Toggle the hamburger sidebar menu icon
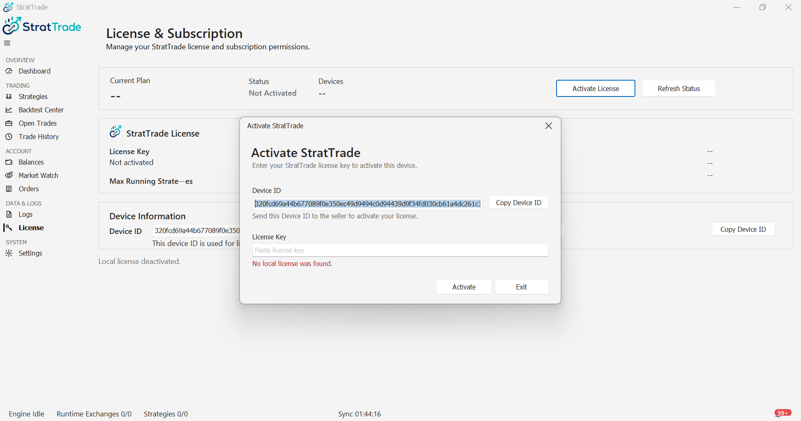 point(7,43)
